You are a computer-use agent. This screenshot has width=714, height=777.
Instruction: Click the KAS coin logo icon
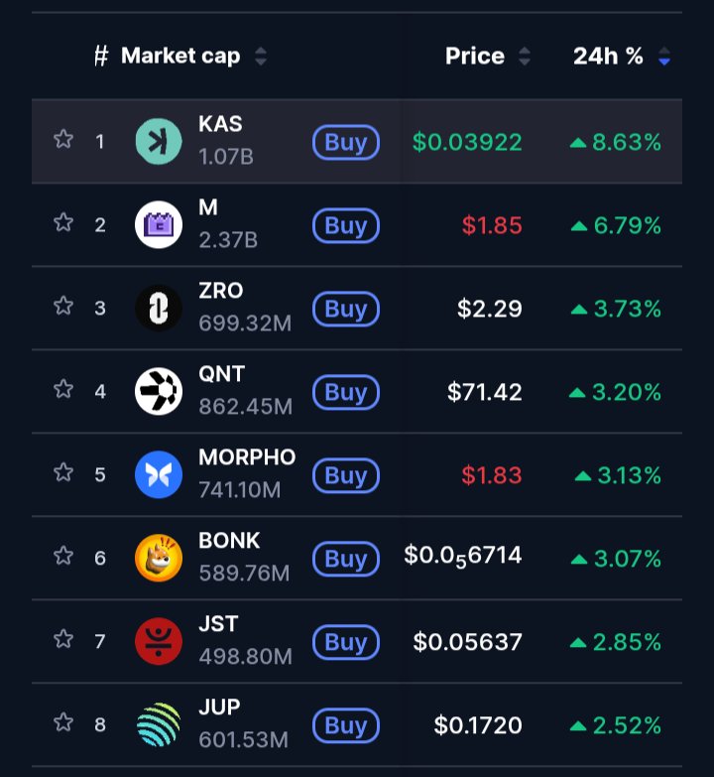pyautogui.click(x=159, y=141)
